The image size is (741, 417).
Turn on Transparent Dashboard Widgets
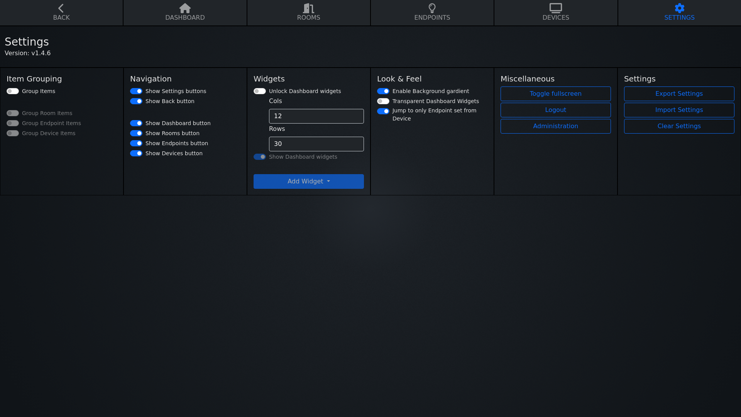pyautogui.click(x=383, y=102)
